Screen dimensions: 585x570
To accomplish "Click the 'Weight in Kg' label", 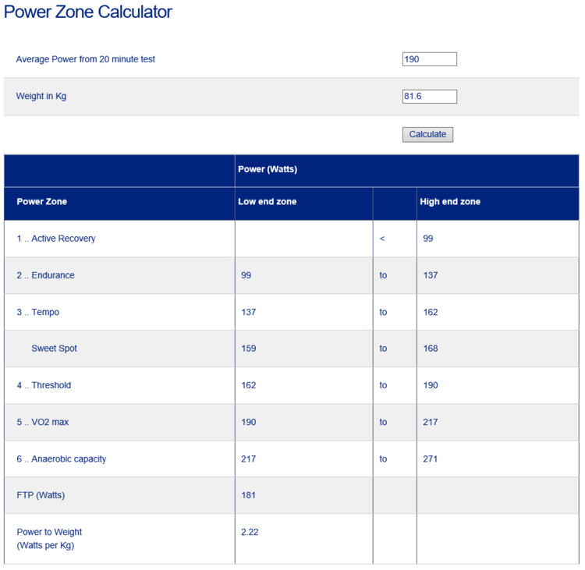I will point(41,96).
